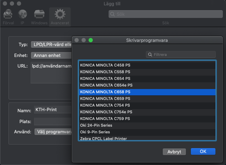The width and height of the screenshot is (226, 165).
Task: Click the magnifier icon in Sök field
Action: (x=112, y=14)
